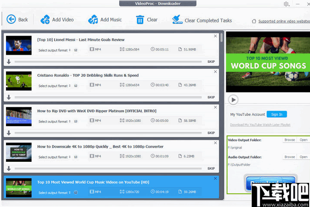The width and height of the screenshot is (310, 207).
Task: Click the F:\OutputFolder audio folder path
Action: [239, 165]
